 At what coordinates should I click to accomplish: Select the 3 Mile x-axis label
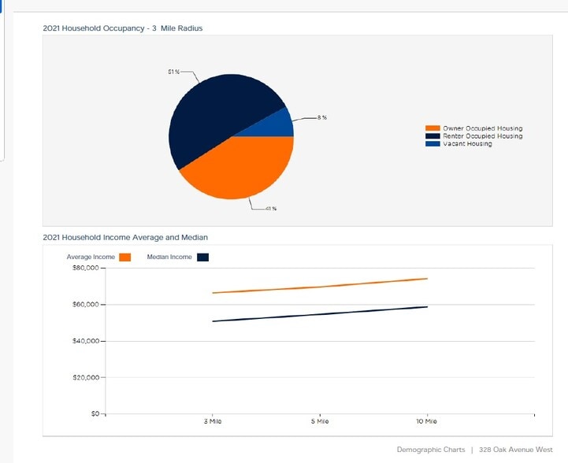point(213,423)
